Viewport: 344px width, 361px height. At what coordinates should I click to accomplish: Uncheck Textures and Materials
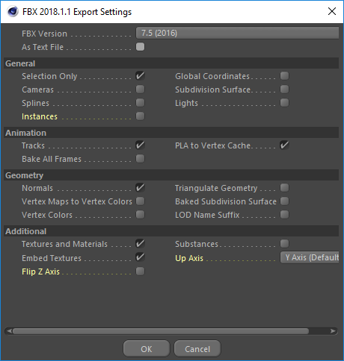[140, 244]
